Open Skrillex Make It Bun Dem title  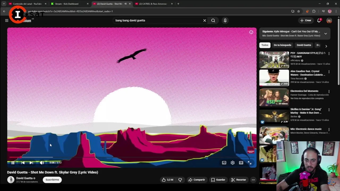click(x=306, y=111)
